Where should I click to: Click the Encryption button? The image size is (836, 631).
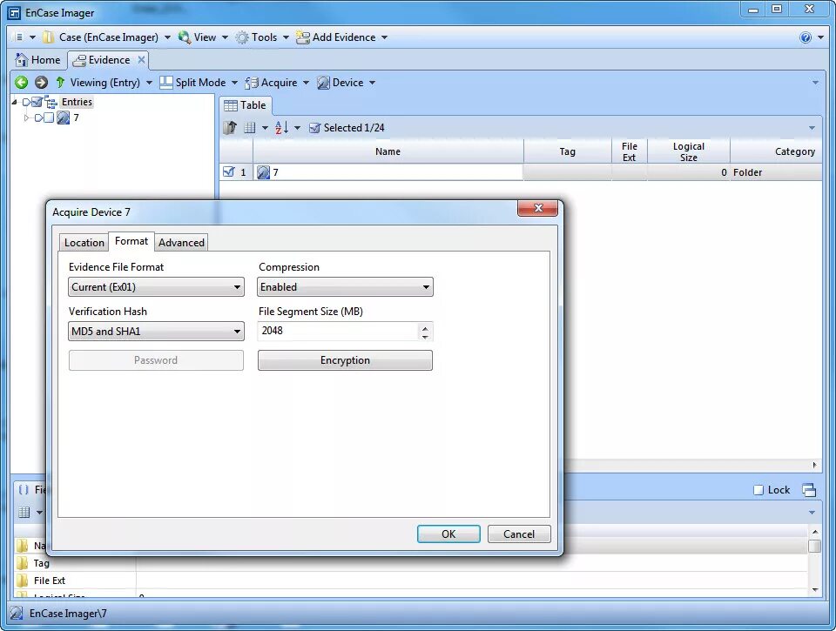click(345, 360)
